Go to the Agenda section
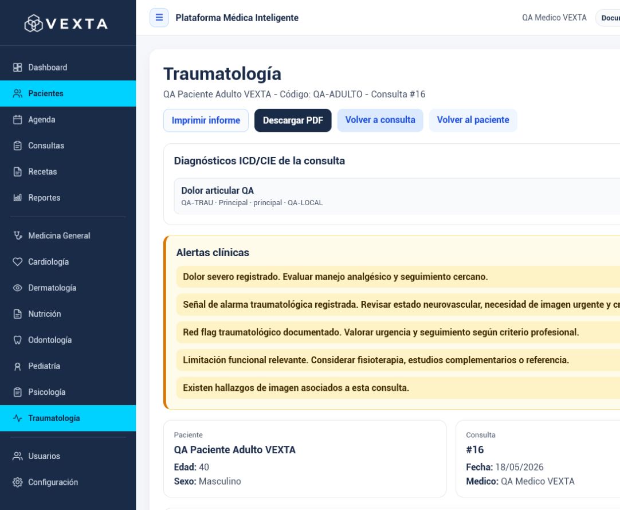Viewport: 620px width, 510px height. point(68,120)
